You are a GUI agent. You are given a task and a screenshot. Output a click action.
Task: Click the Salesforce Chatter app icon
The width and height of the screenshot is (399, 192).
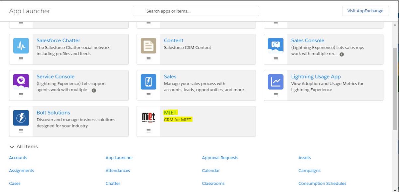tap(21, 46)
